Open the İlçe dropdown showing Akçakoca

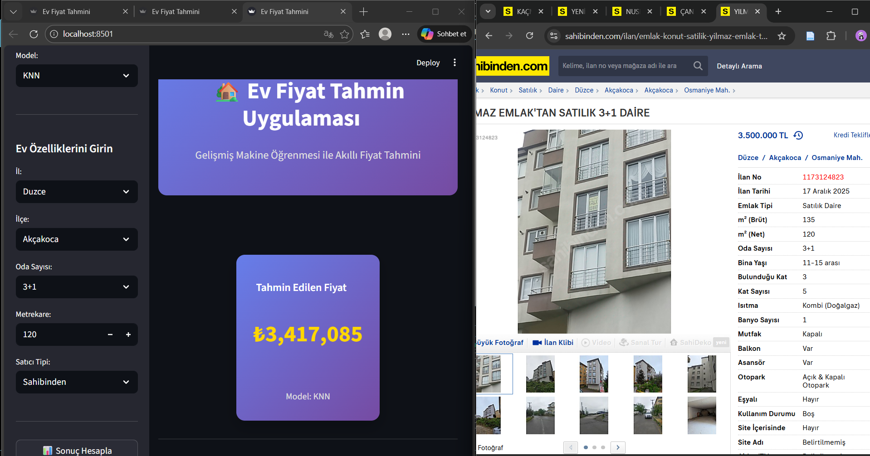pyautogui.click(x=77, y=239)
